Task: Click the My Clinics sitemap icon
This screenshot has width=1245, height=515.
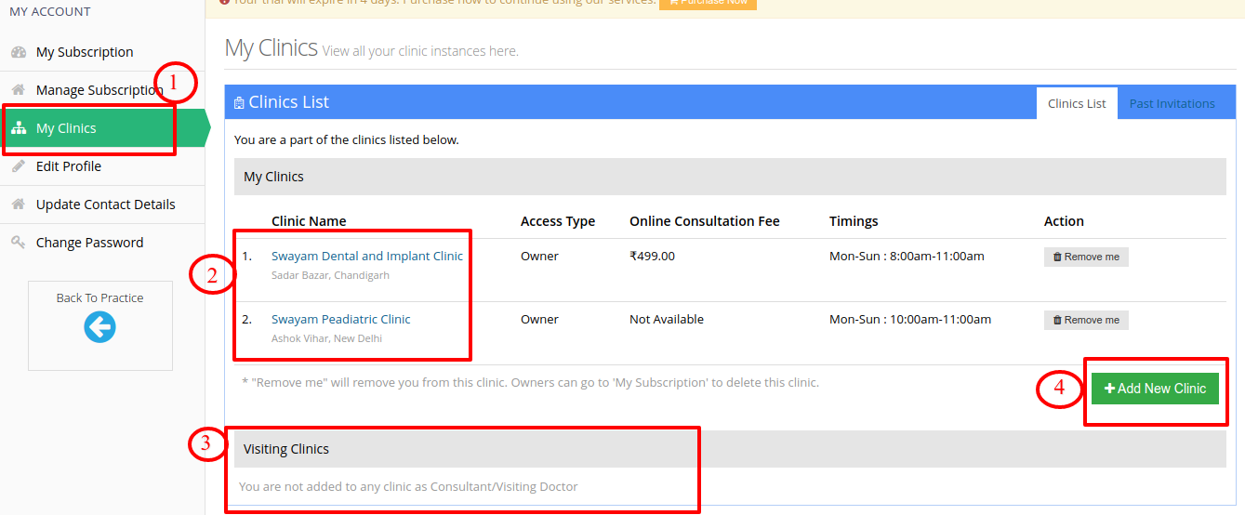Action: click(19, 128)
